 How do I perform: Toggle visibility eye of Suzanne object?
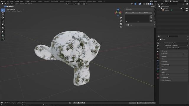pyautogui.click(x=185, y=10)
